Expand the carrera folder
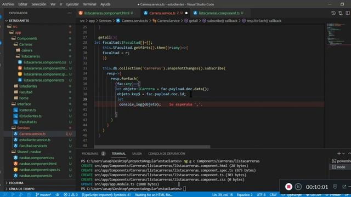 pos(27,50)
